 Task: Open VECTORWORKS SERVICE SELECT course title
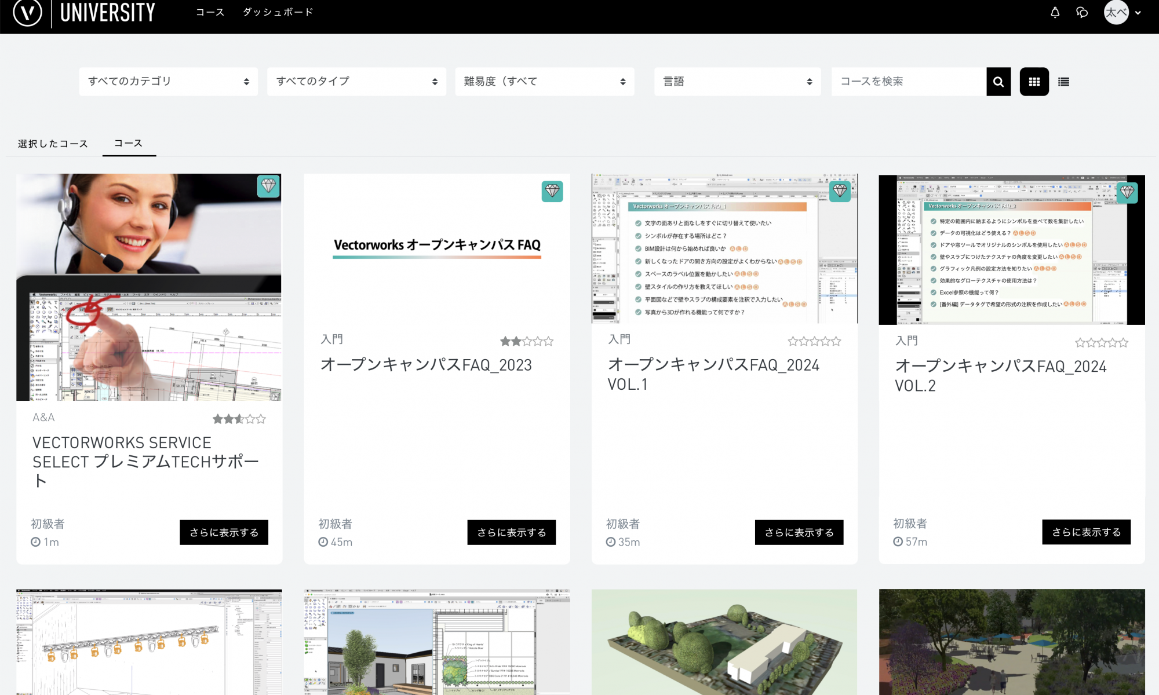[146, 462]
